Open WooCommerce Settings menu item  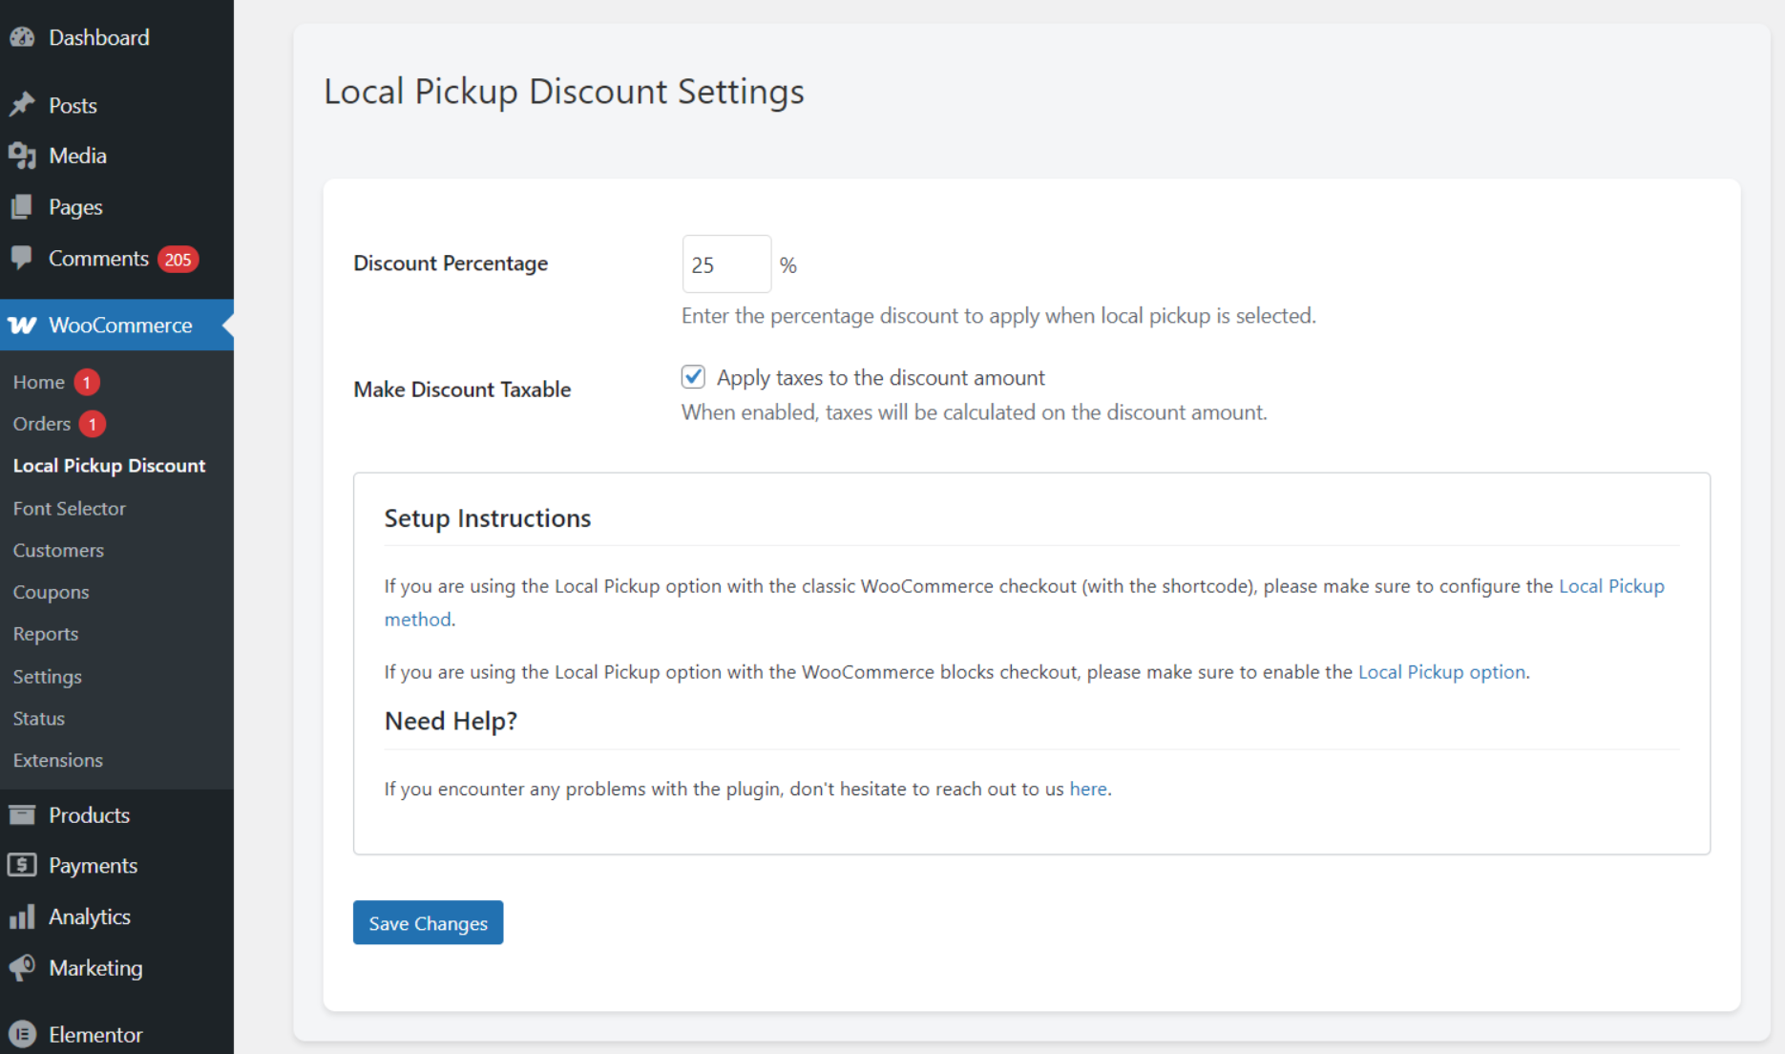click(47, 676)
